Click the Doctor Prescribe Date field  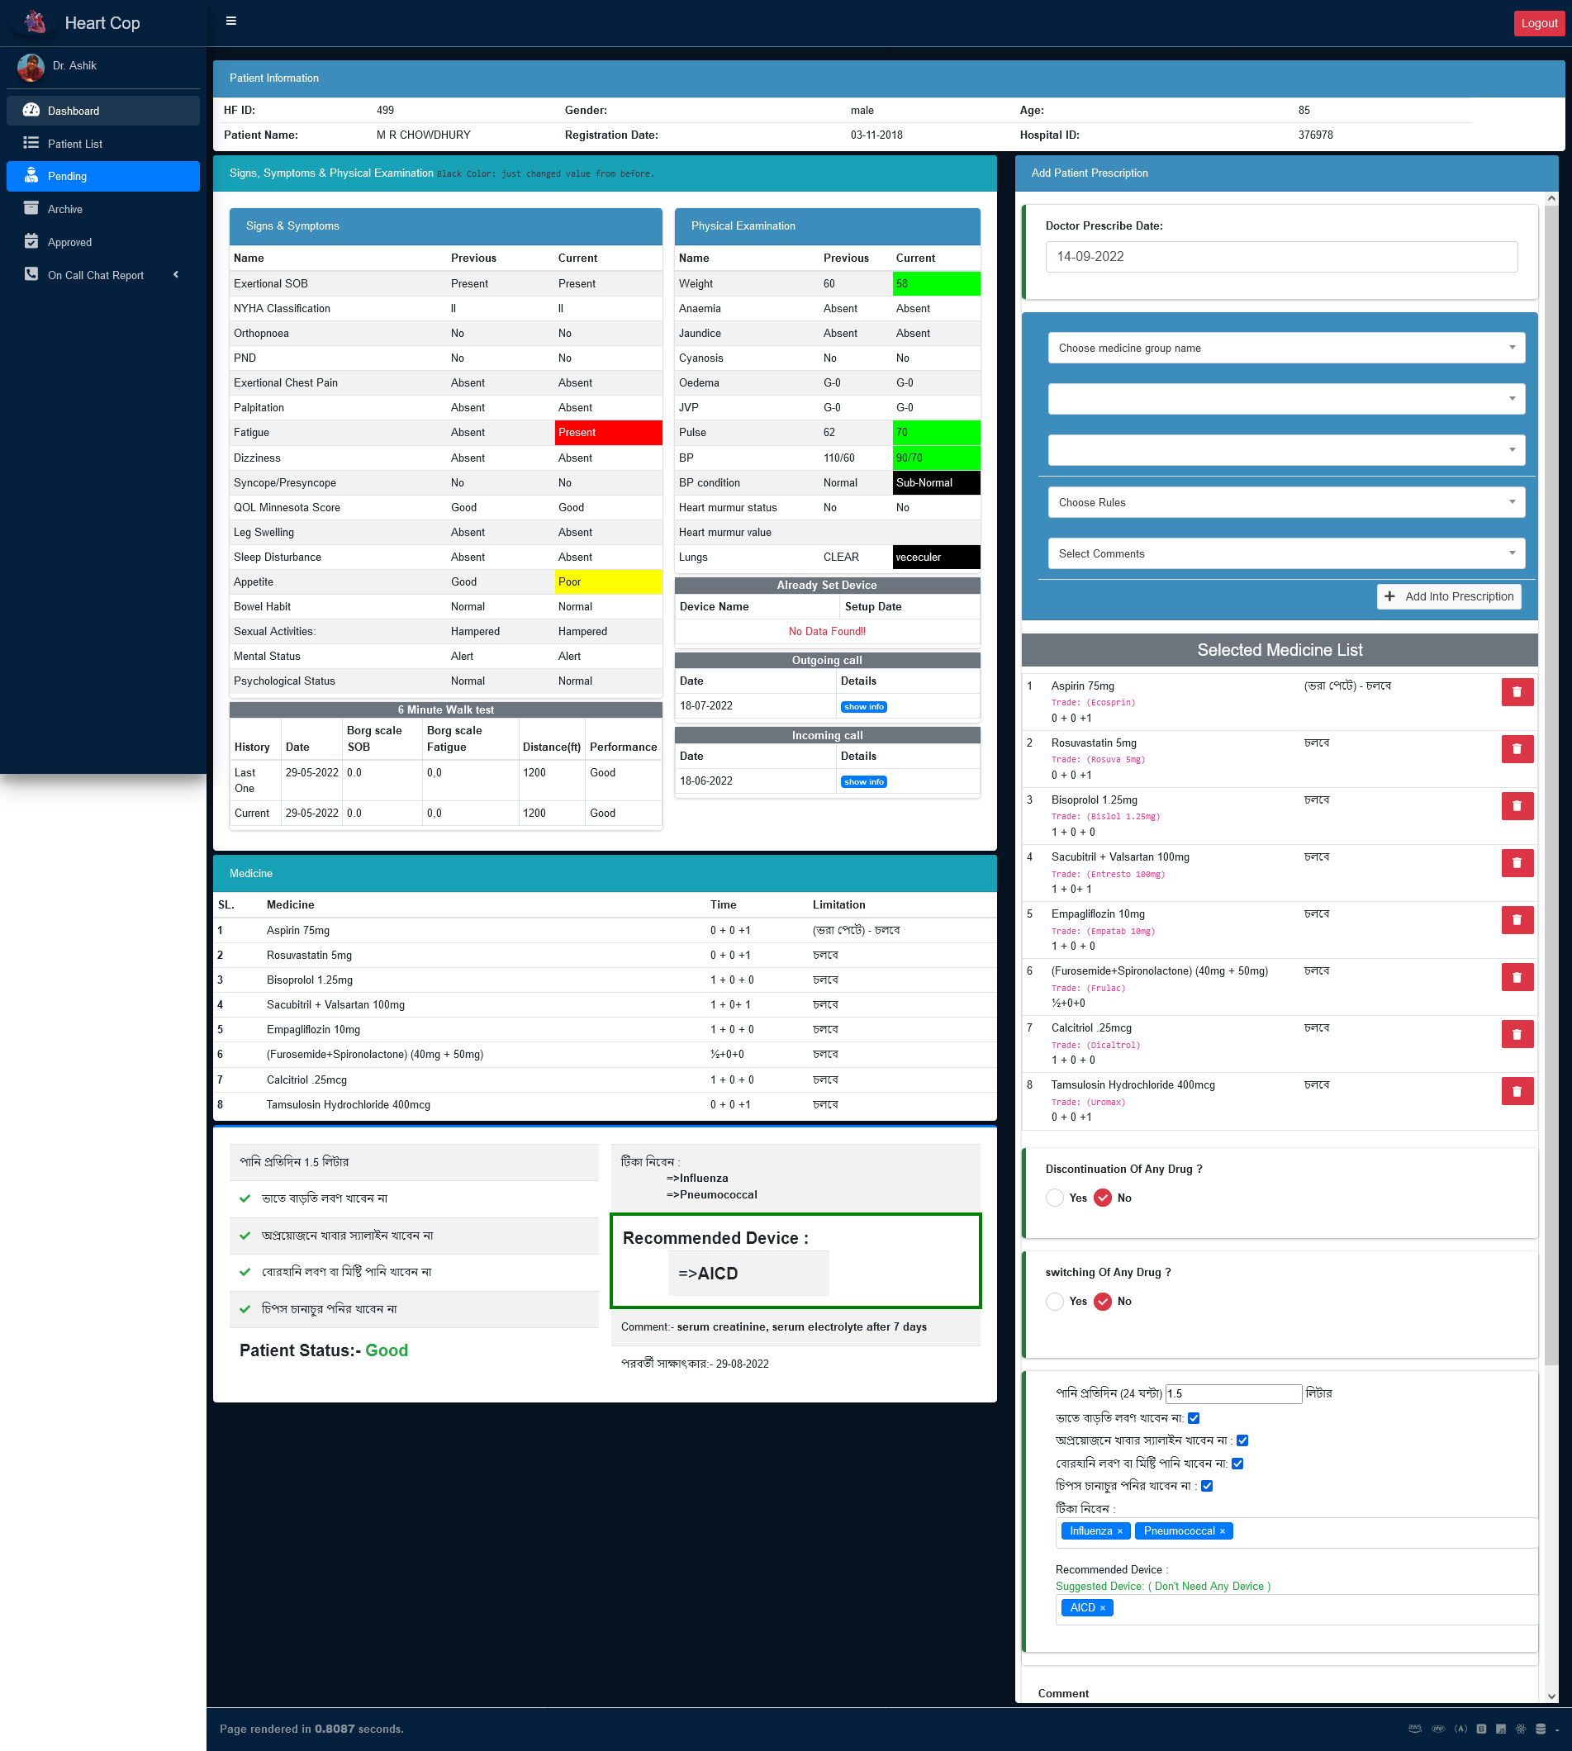[x=1281, y=256]
